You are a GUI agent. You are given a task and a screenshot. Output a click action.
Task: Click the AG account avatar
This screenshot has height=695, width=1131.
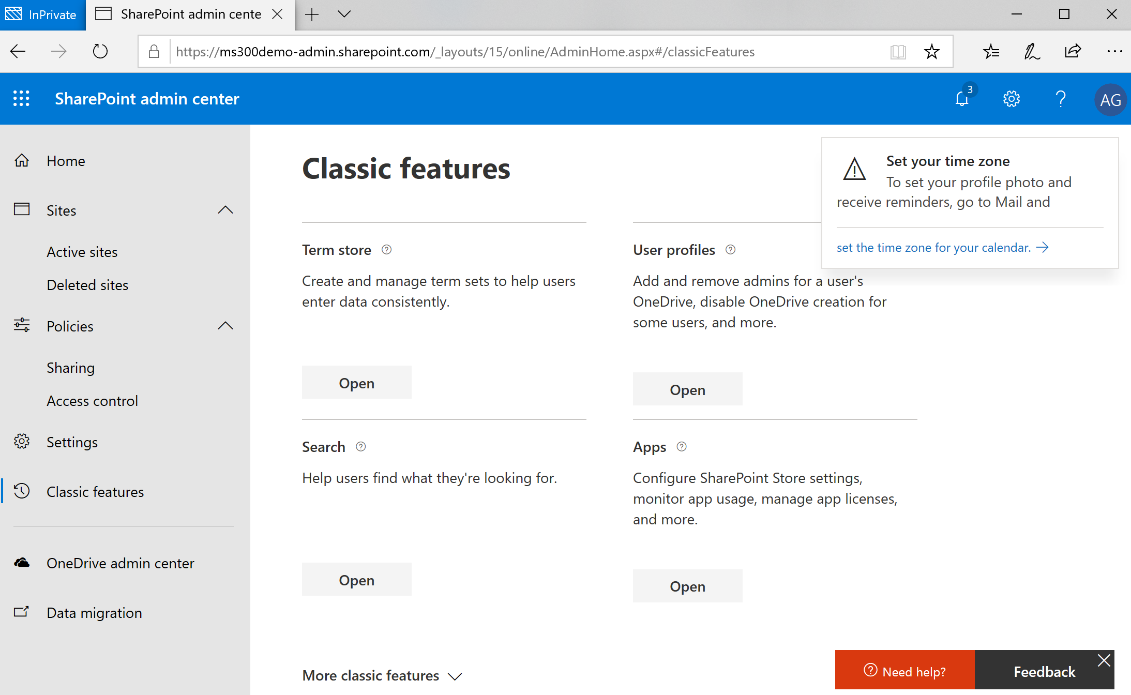pyautogui.click(x=1110, y=99)
